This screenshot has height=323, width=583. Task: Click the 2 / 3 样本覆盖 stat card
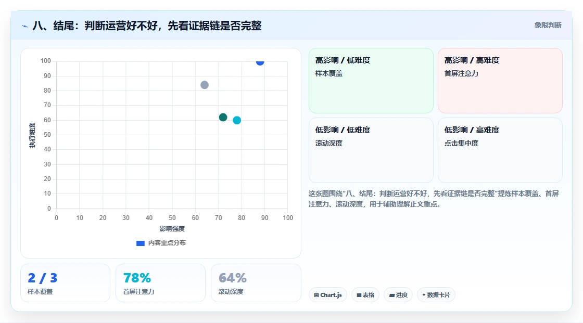(66, 283)
